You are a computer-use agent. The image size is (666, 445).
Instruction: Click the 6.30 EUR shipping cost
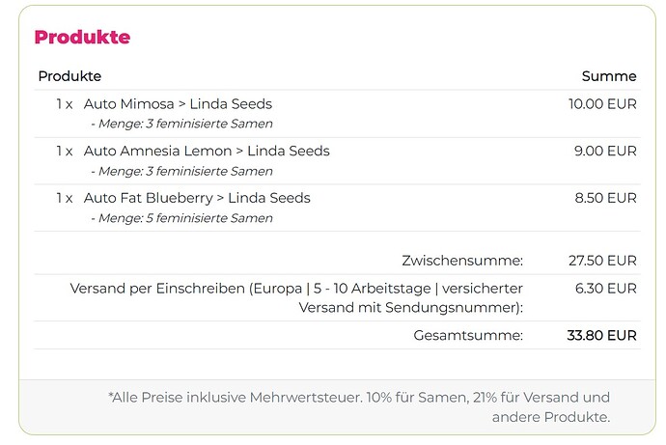point(605,289)
